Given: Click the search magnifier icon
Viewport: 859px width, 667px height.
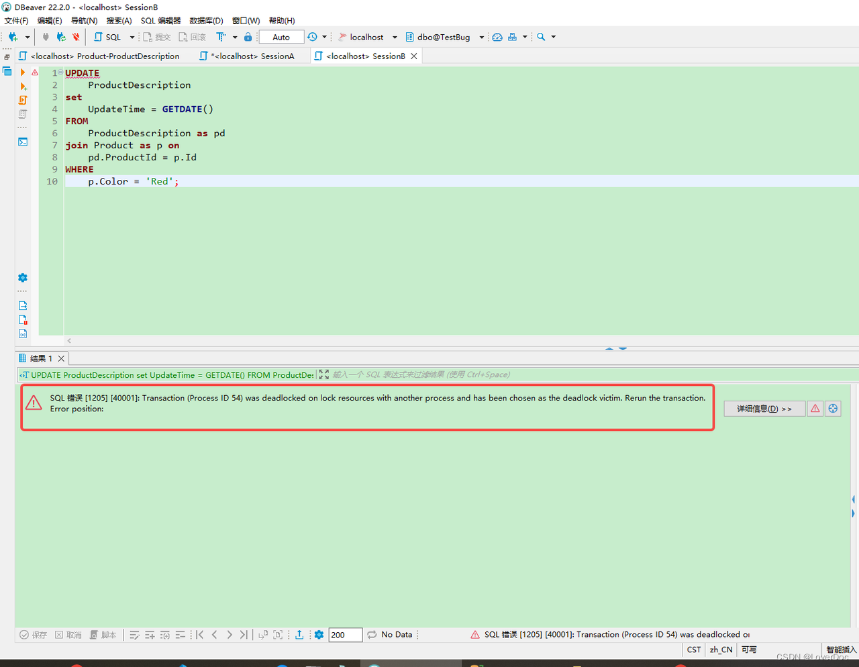Looking at the screenshot, I should tap(541, 37).
